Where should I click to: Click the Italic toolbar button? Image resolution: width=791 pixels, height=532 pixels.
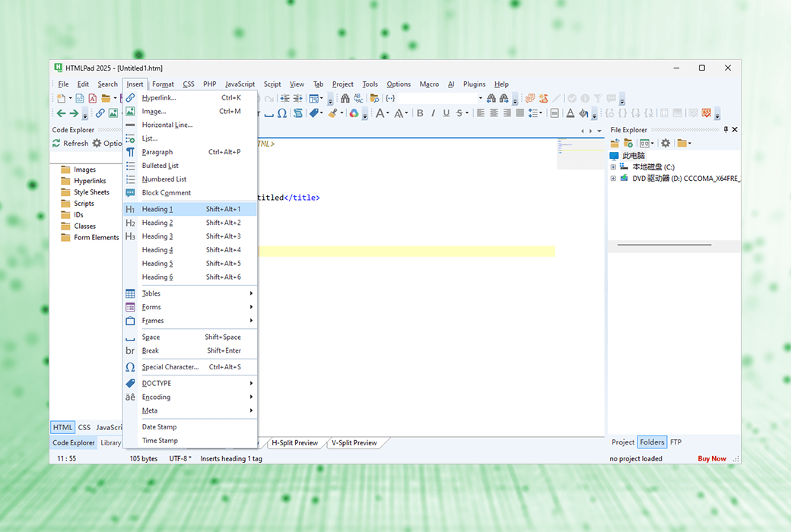[x=433, y=113]
